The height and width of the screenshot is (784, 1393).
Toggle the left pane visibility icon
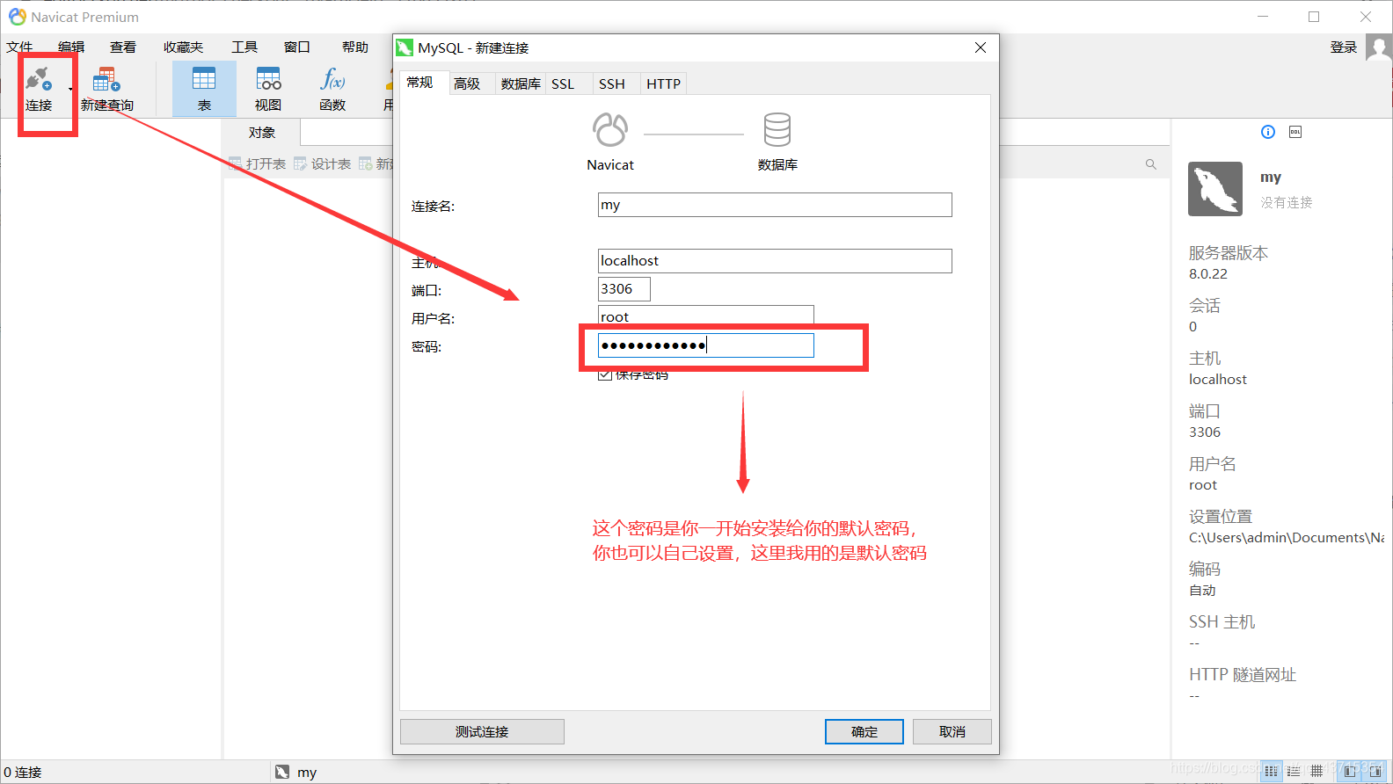[x=1350, y=772]
